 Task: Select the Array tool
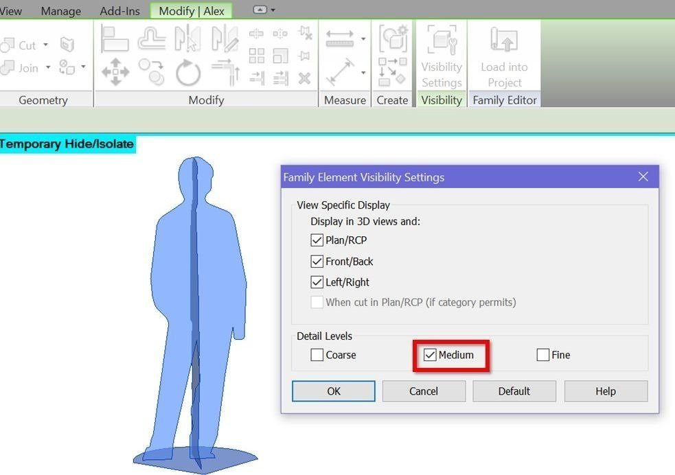(257, 56)
